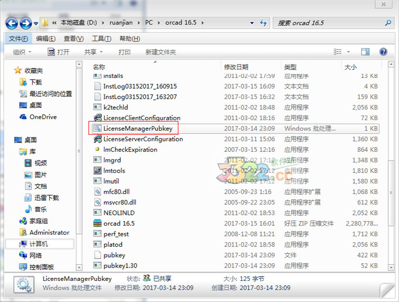399x302 pixels.
Task: Open the recent pages dropdown arrow
Action: click(36, 23)
